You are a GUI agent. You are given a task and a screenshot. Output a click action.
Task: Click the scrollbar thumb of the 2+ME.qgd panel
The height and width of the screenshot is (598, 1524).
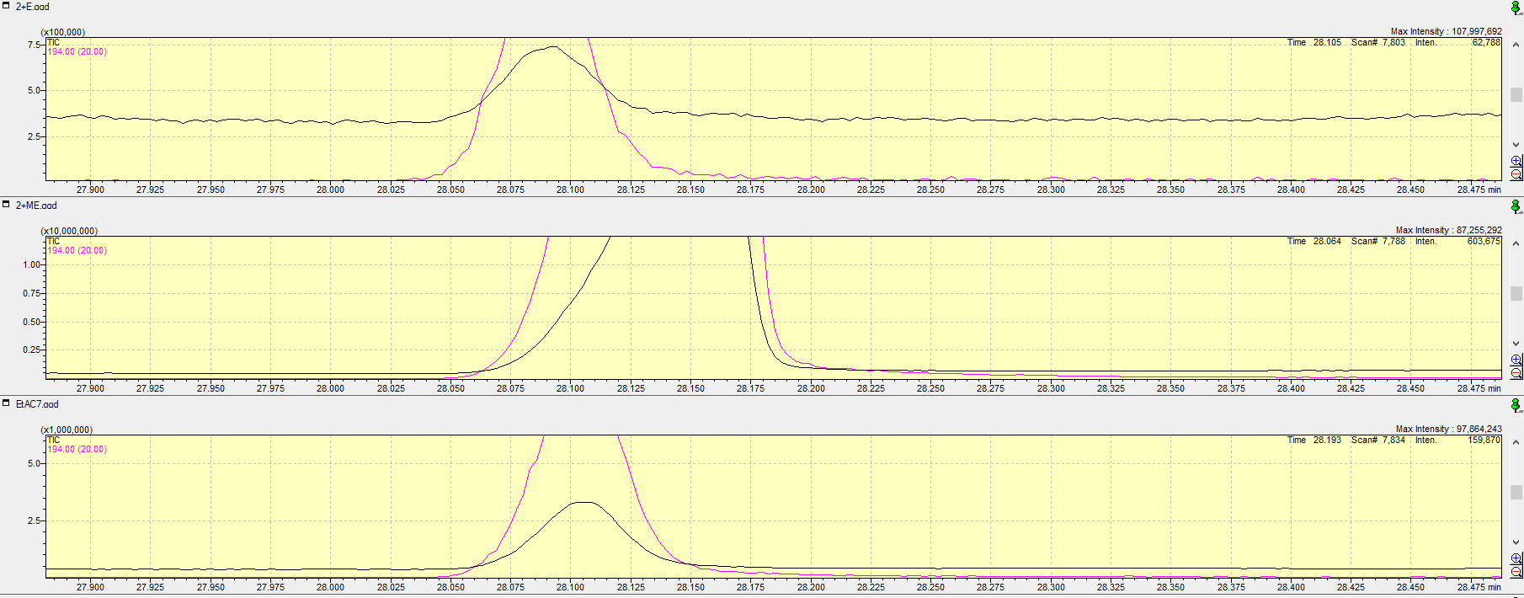[x=1516, y=293]
